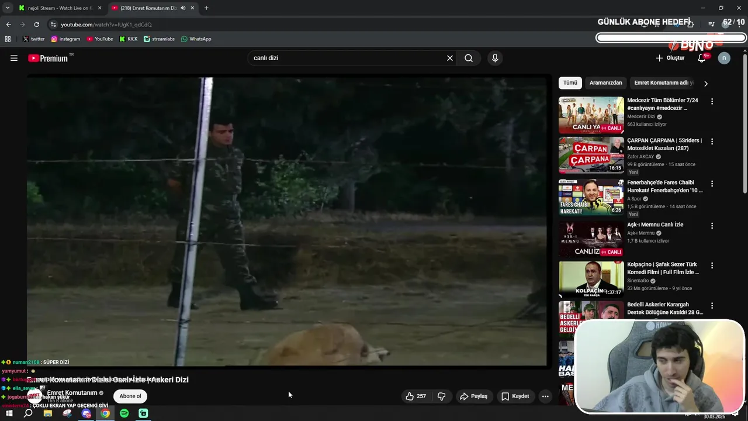The width and height of the screenshot is (748, 421).
Task: Select the Tümü filter chip
Action: (x=570, y=83)
